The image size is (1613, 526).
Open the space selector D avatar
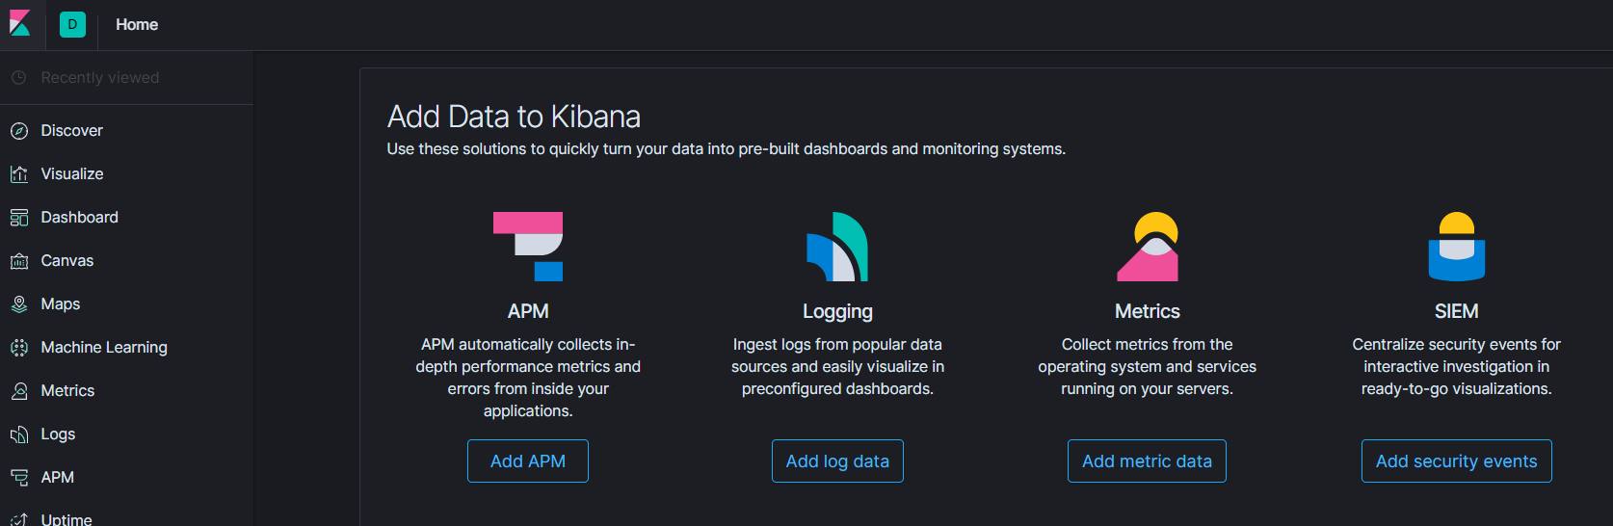click(x=72, y=24)
